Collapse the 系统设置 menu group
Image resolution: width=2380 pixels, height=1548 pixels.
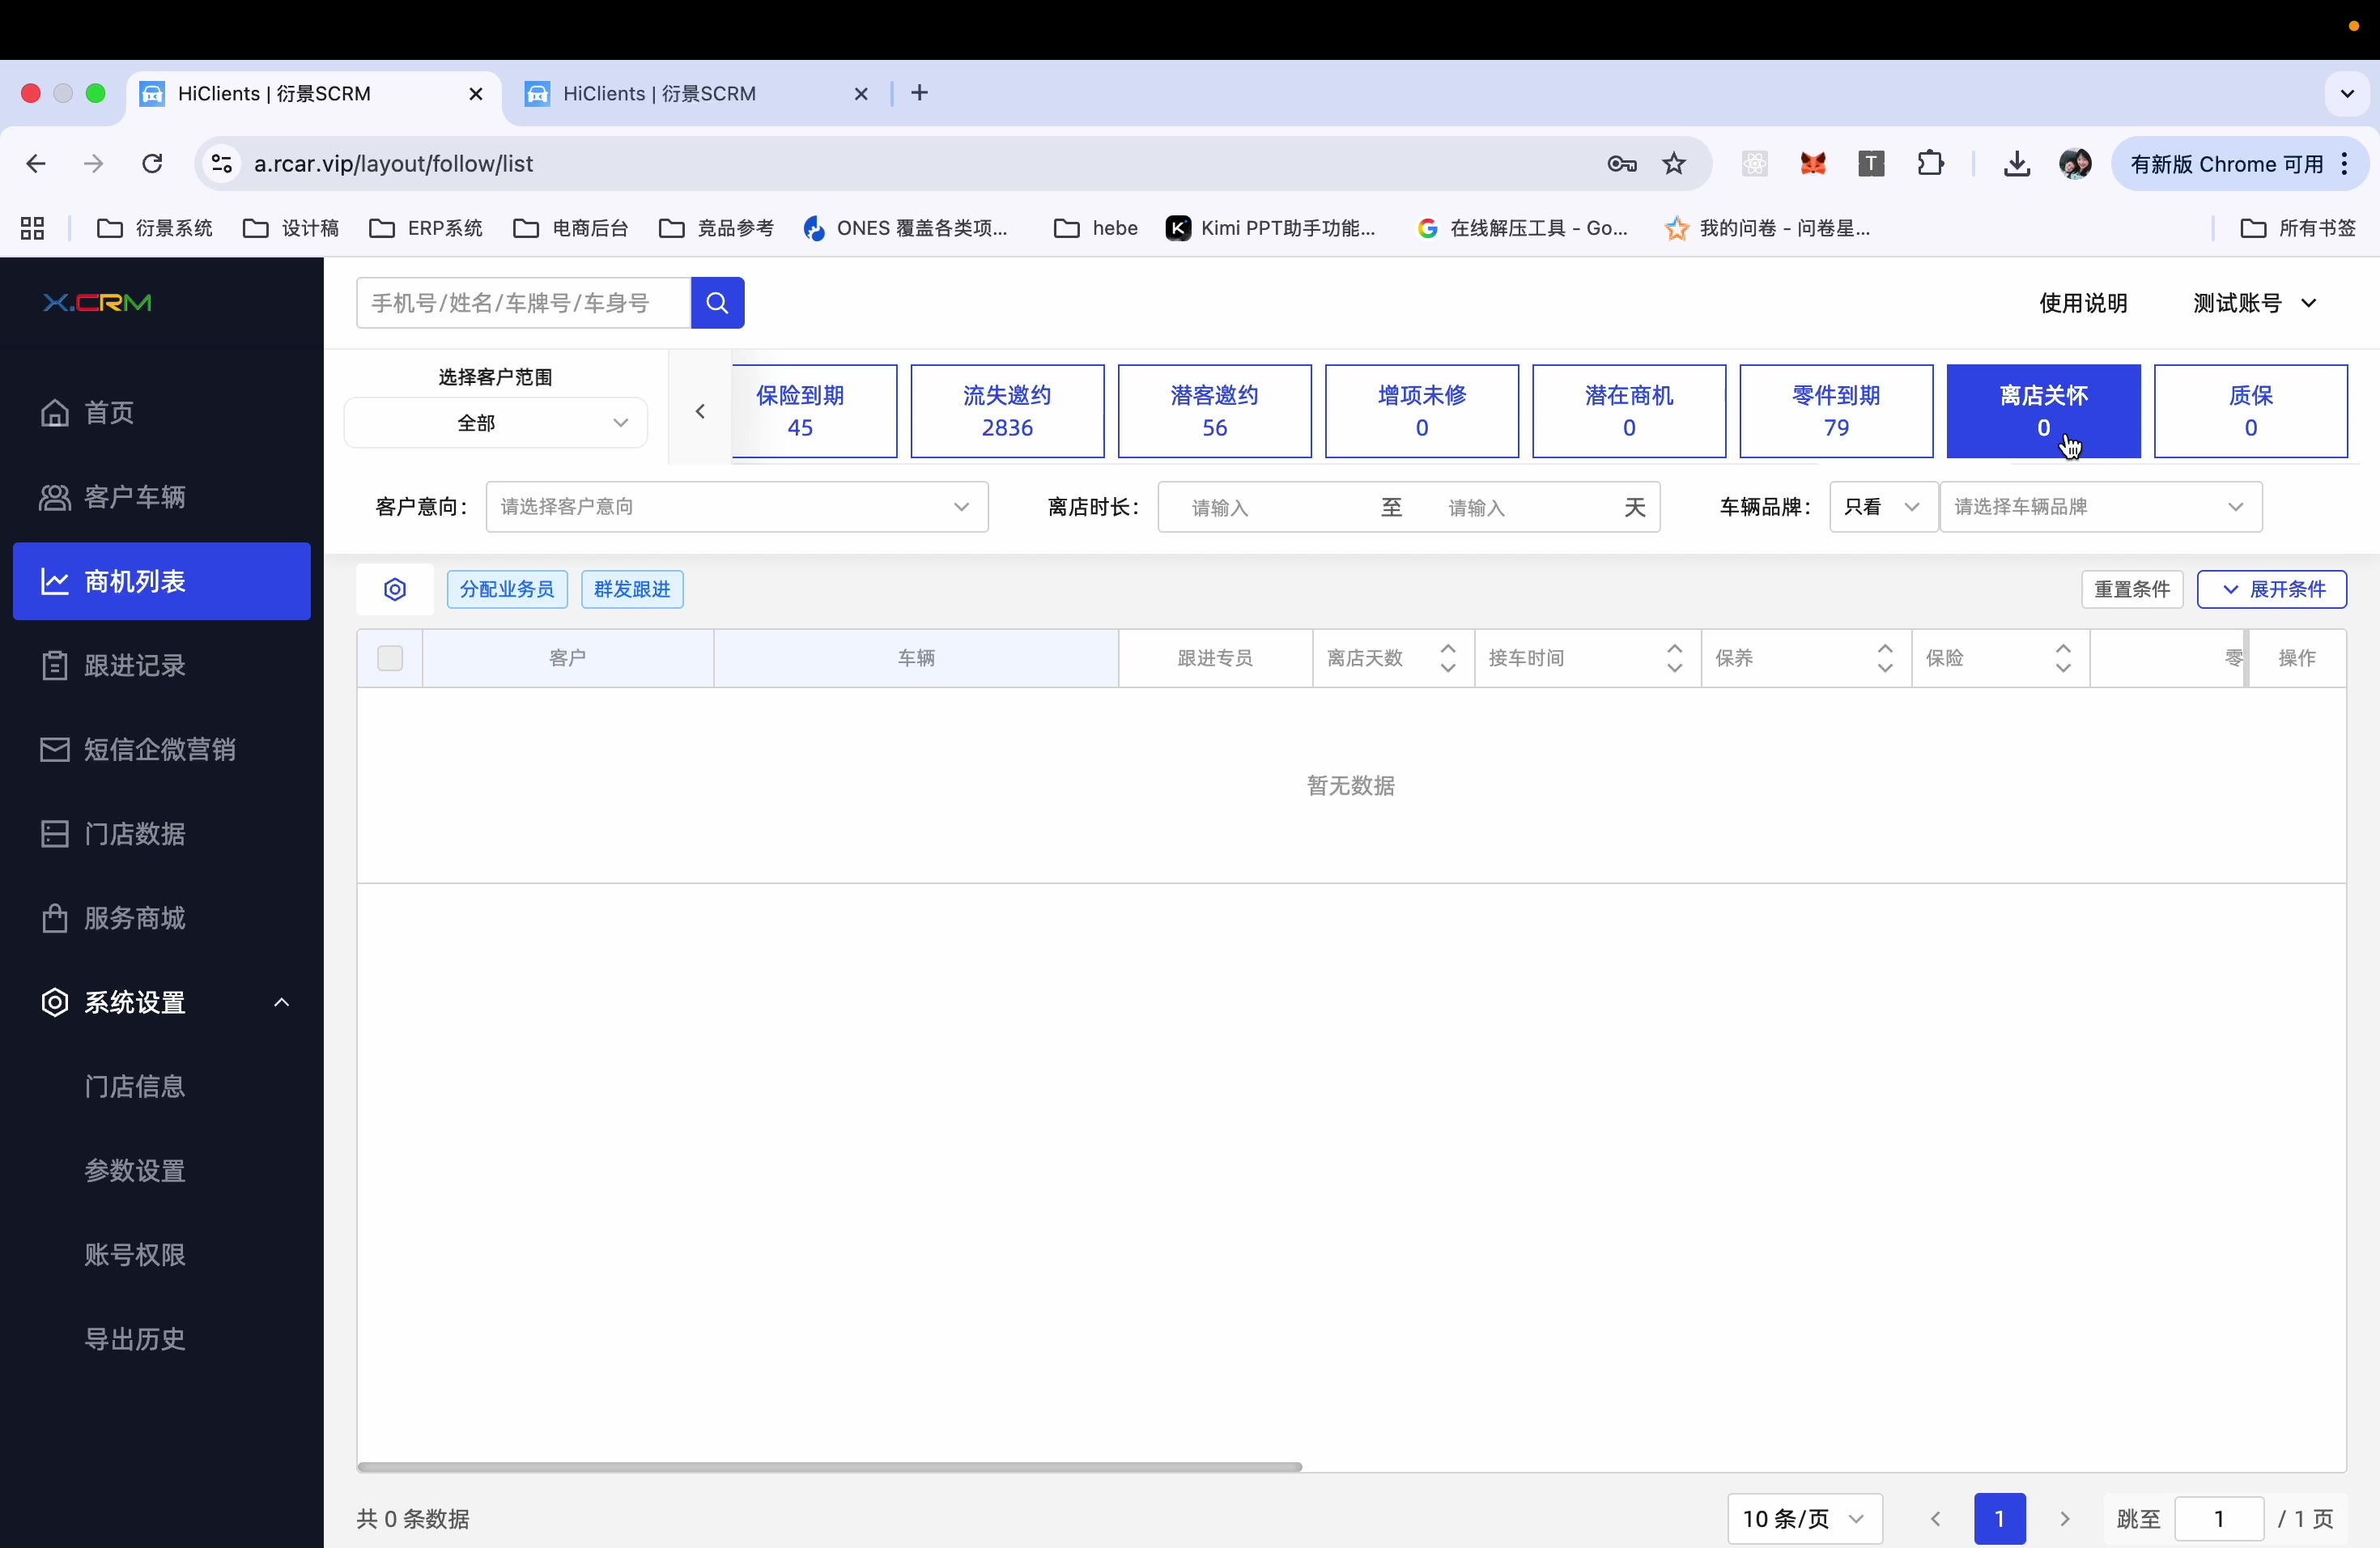tap(162, 1002)
